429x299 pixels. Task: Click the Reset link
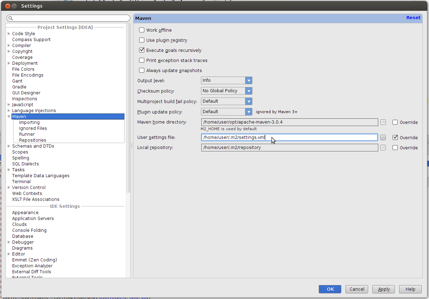(413, 18)
